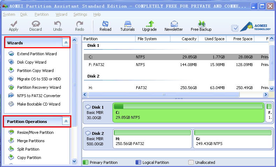Screen dimensions: 276x167
Task: Click the Upgrade toolbar icon
Action: click(x=150, y=23)
